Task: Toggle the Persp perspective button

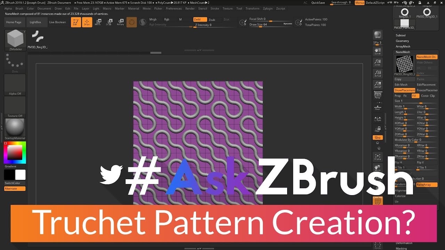Action: pos(378,95)
